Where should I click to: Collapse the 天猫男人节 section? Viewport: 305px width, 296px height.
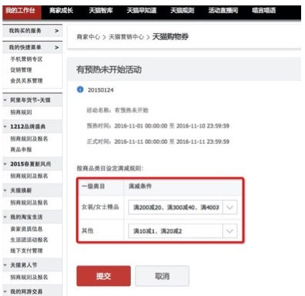pyautogui.click(x=5, y=265)
